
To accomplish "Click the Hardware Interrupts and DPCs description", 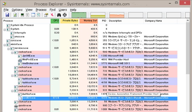I will [x=125, y=33].
